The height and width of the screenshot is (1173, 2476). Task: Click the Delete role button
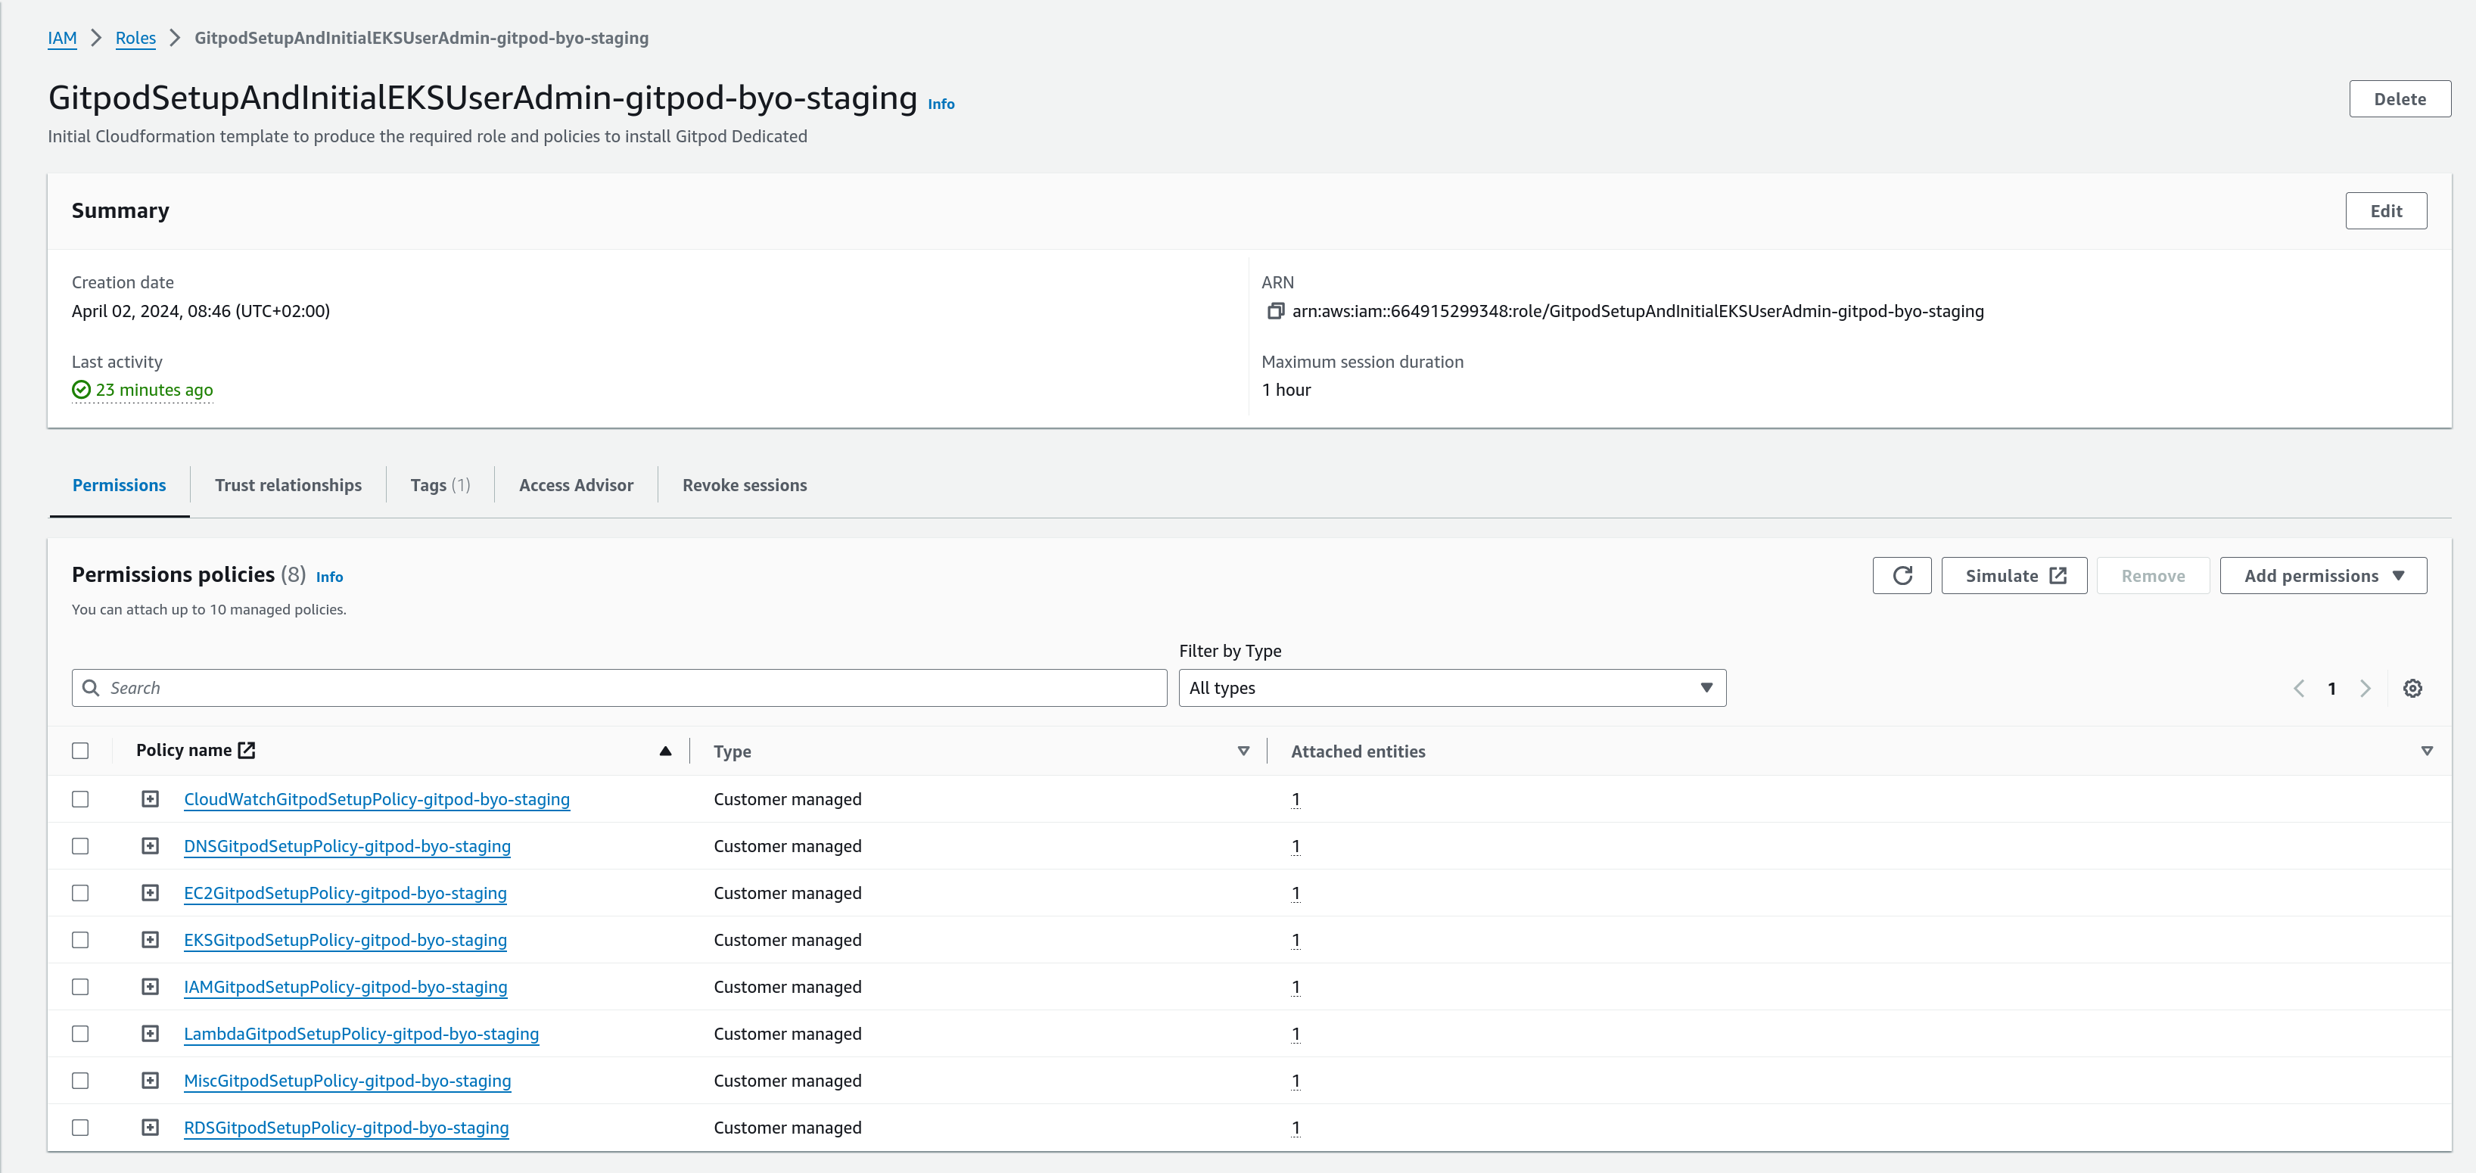click(2399, 99)
